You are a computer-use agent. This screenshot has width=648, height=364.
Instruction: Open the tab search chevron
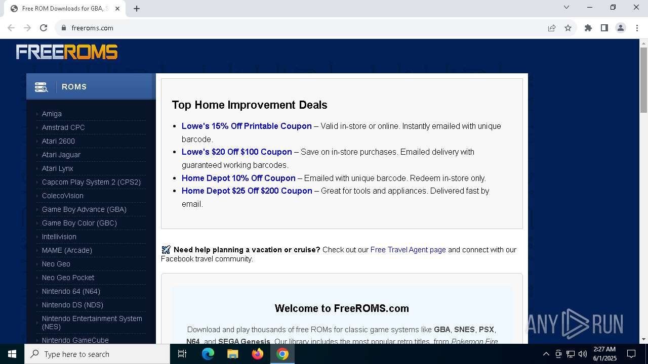point(566,7)
